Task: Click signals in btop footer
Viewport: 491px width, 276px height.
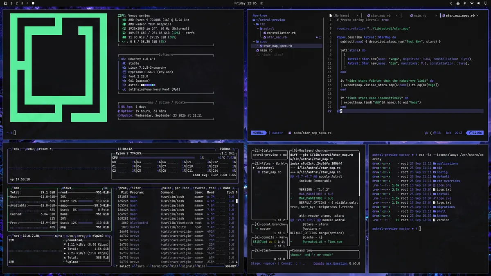Action: pyautogui.click(x=188, y=266)
